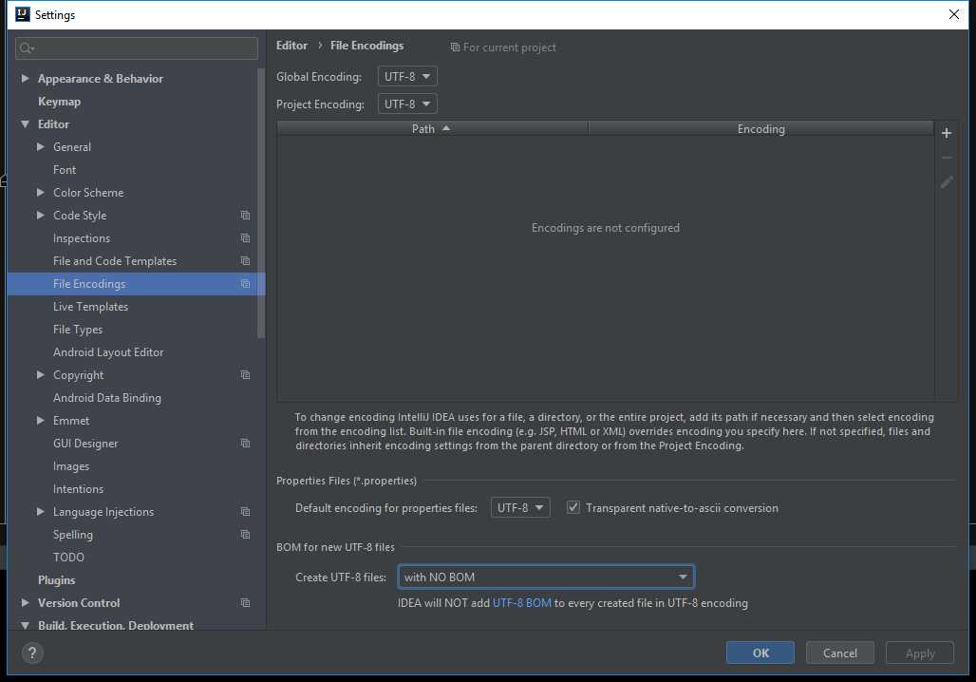
Task: Collapse Build, Execution, Deployment section arrow
Action: click(x=25, y=625)
